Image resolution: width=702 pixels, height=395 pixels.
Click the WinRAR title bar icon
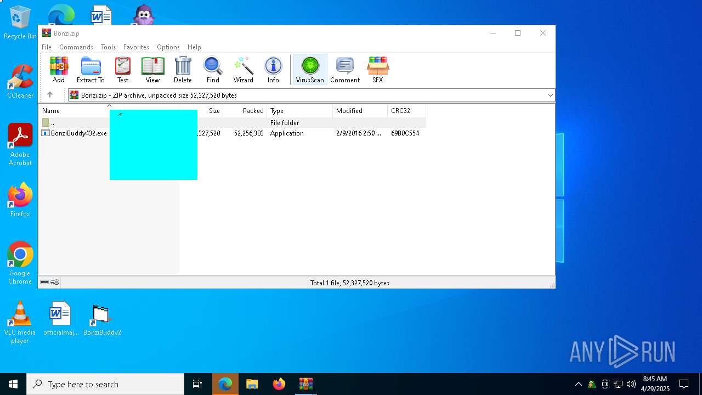(x=47, y=33)
